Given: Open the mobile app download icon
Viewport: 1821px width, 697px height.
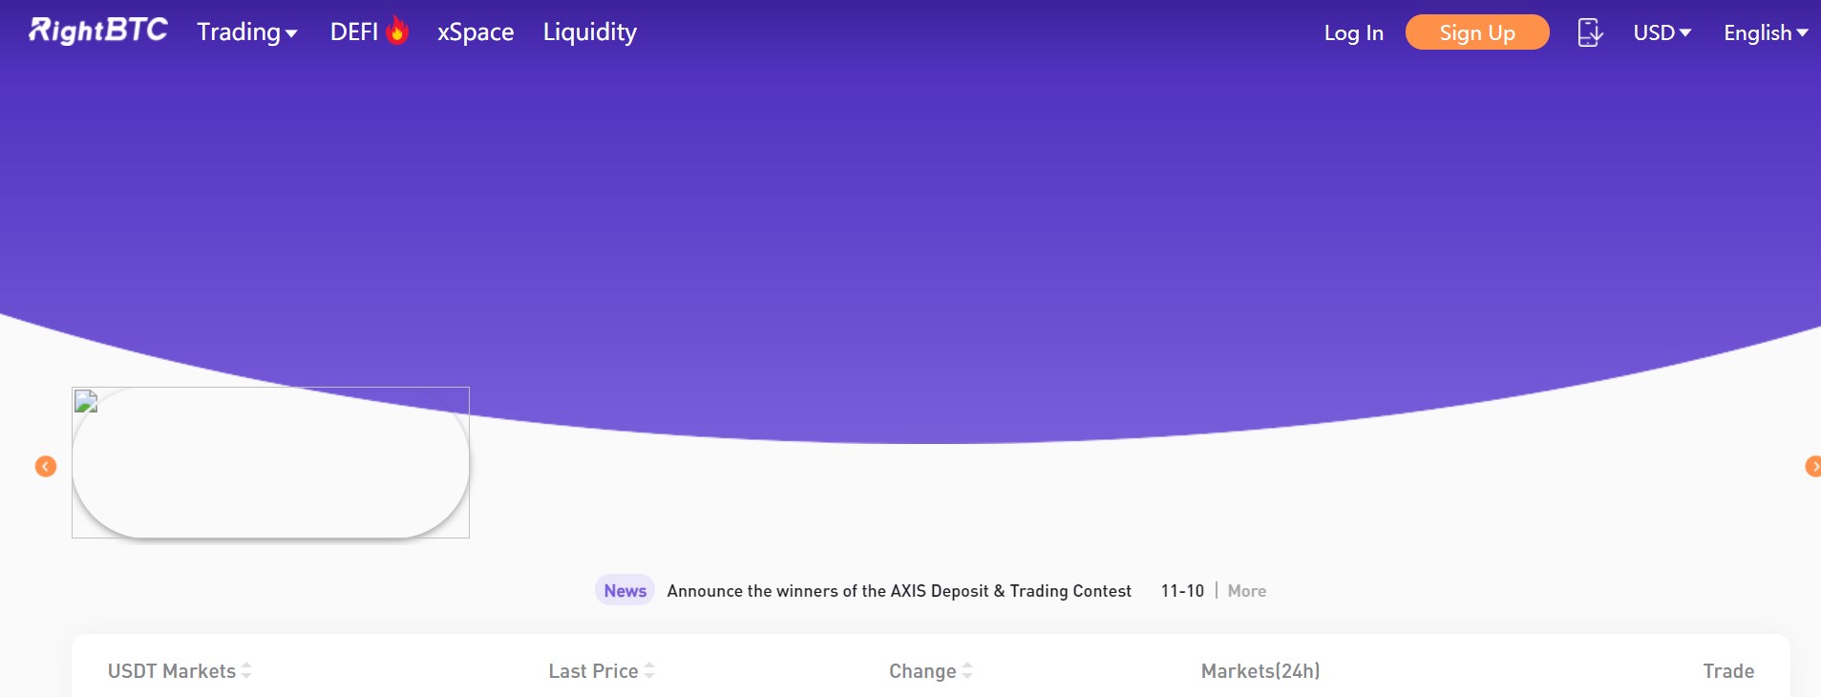Looking at the screenshot, I should (x=1588, y=32).
